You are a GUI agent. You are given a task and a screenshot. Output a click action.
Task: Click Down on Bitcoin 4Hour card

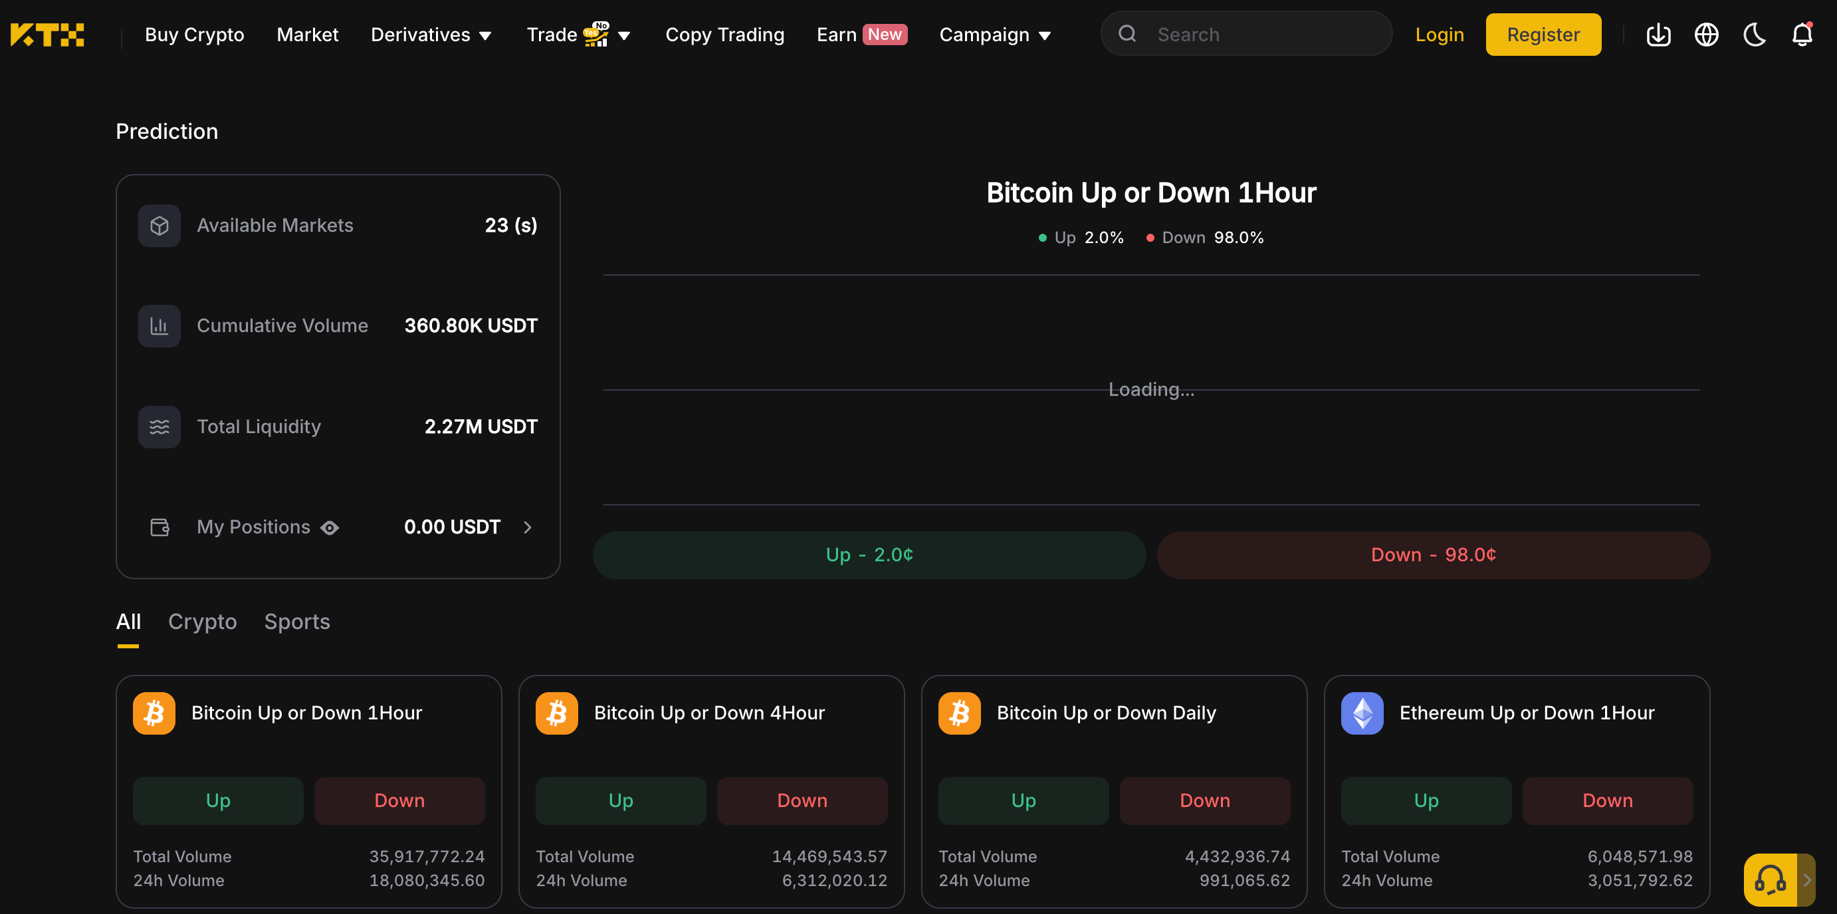point(802,800)
